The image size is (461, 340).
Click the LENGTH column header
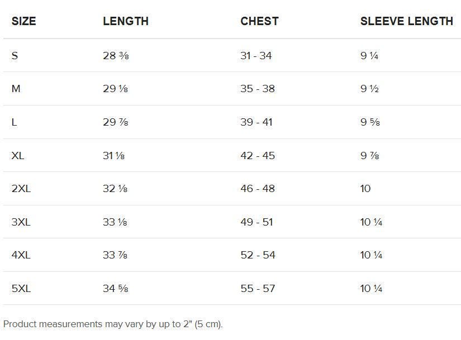click(126, 22)
